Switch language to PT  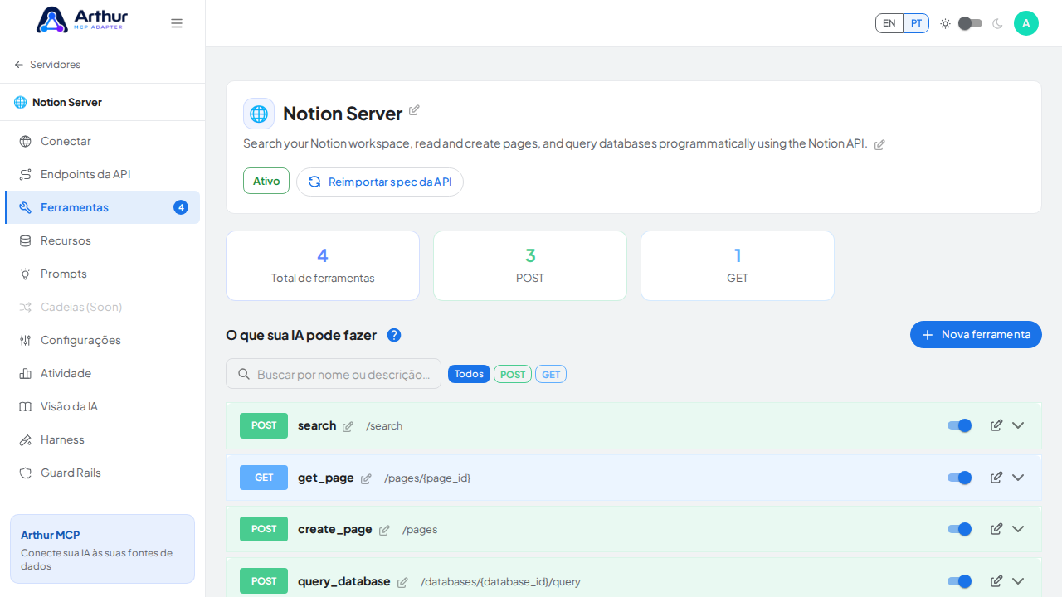916,23
